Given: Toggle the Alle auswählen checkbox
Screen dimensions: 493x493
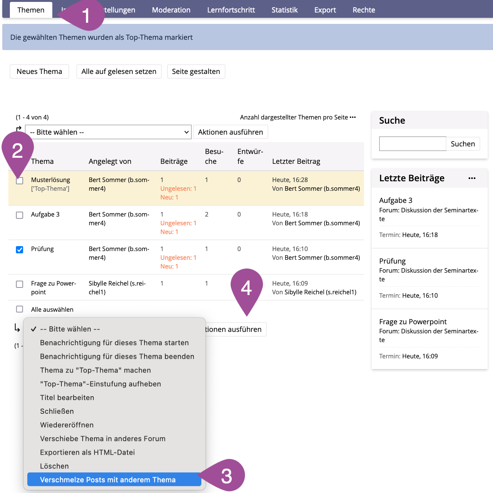Looking at the screenshot, I should pos(20,309).
